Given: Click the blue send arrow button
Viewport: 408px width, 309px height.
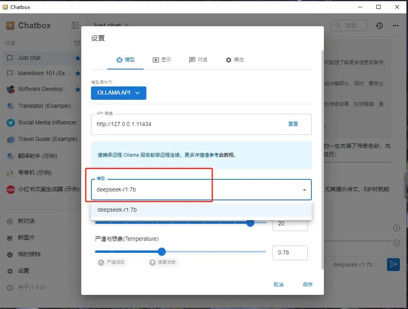Looking at the screenshot, I should coord(393,265).
